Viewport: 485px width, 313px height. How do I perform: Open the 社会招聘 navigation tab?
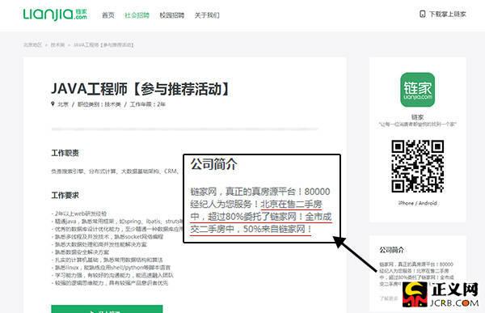(x=137, y=15)
